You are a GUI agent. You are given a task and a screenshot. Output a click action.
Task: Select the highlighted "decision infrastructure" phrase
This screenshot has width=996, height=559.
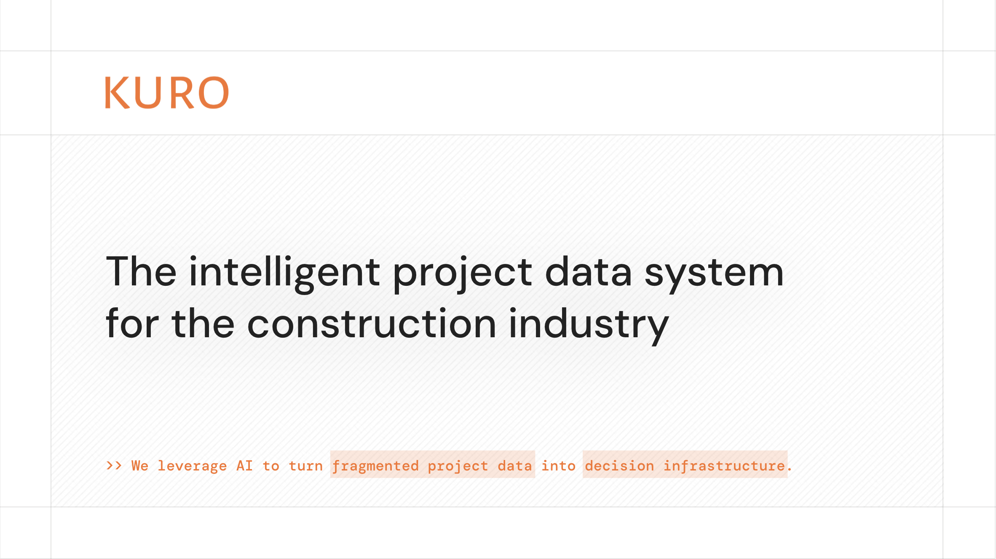(685, 465)
